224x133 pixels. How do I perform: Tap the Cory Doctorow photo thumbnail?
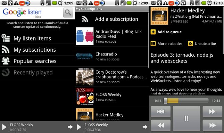pos(85,77)
